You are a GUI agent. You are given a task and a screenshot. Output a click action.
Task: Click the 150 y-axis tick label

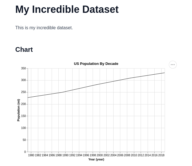(x=23, y=116)
